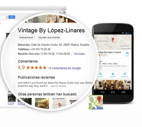This screenshot has height=127, width=142.
Task: Click the small map thumbnail under related searches
Action: point(59,103)
